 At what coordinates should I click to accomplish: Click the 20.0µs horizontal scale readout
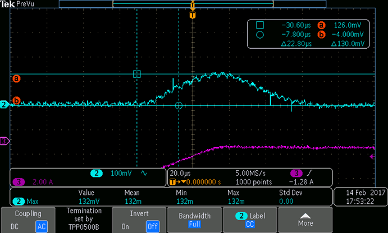(180, 173)
